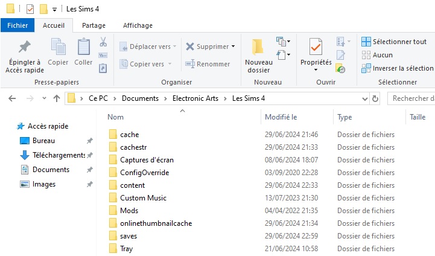Open the Fichier menu
The height and width of the screenshot is (256, 435).
(17, 25)
